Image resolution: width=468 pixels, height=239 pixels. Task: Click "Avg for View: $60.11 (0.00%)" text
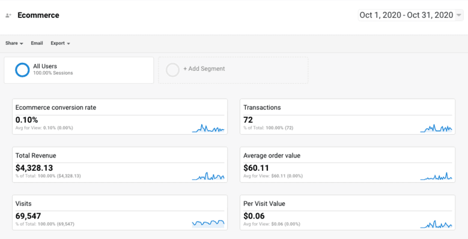[273, 176]
